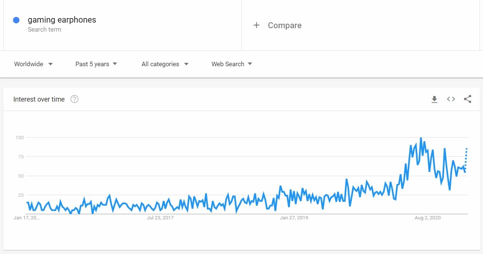Viewport: 483px width, 254px height.
Task: Download the interest over time CSV data
Action: pos(434,99)
